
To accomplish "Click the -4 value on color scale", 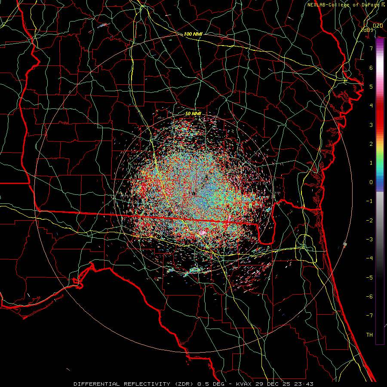I will click(369, 258).
